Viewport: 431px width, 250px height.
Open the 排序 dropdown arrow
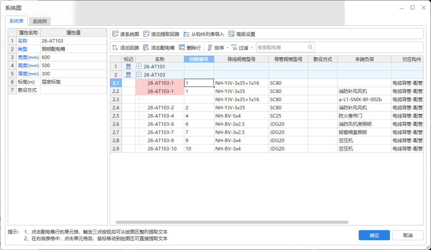(228, 48)
